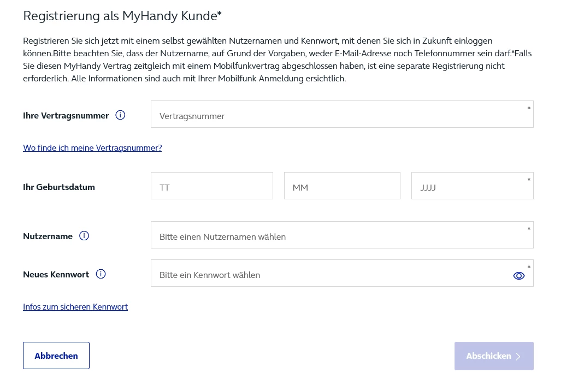Select the MM month input field
578x391 pixels.
tap(341, 186)
